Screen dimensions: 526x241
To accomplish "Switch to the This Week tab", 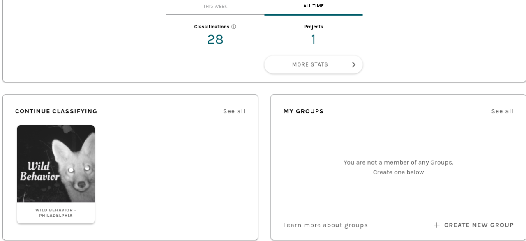I will (215, 6).
